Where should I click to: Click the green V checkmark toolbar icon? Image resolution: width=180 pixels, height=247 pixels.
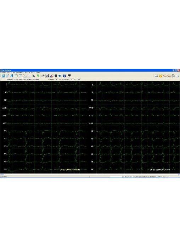pyautogui.click(x=38, y=76)
